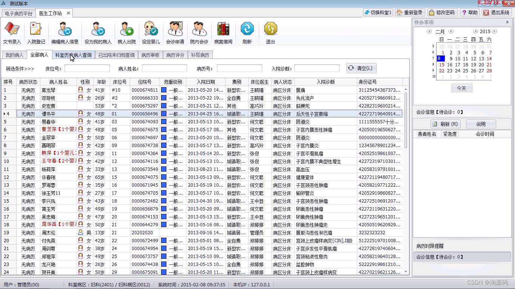Click blue severity swatch in 邓琼枝 row
Image resolution: width=515 pixels, height=289 pixels.
click(x=164, y=98)
